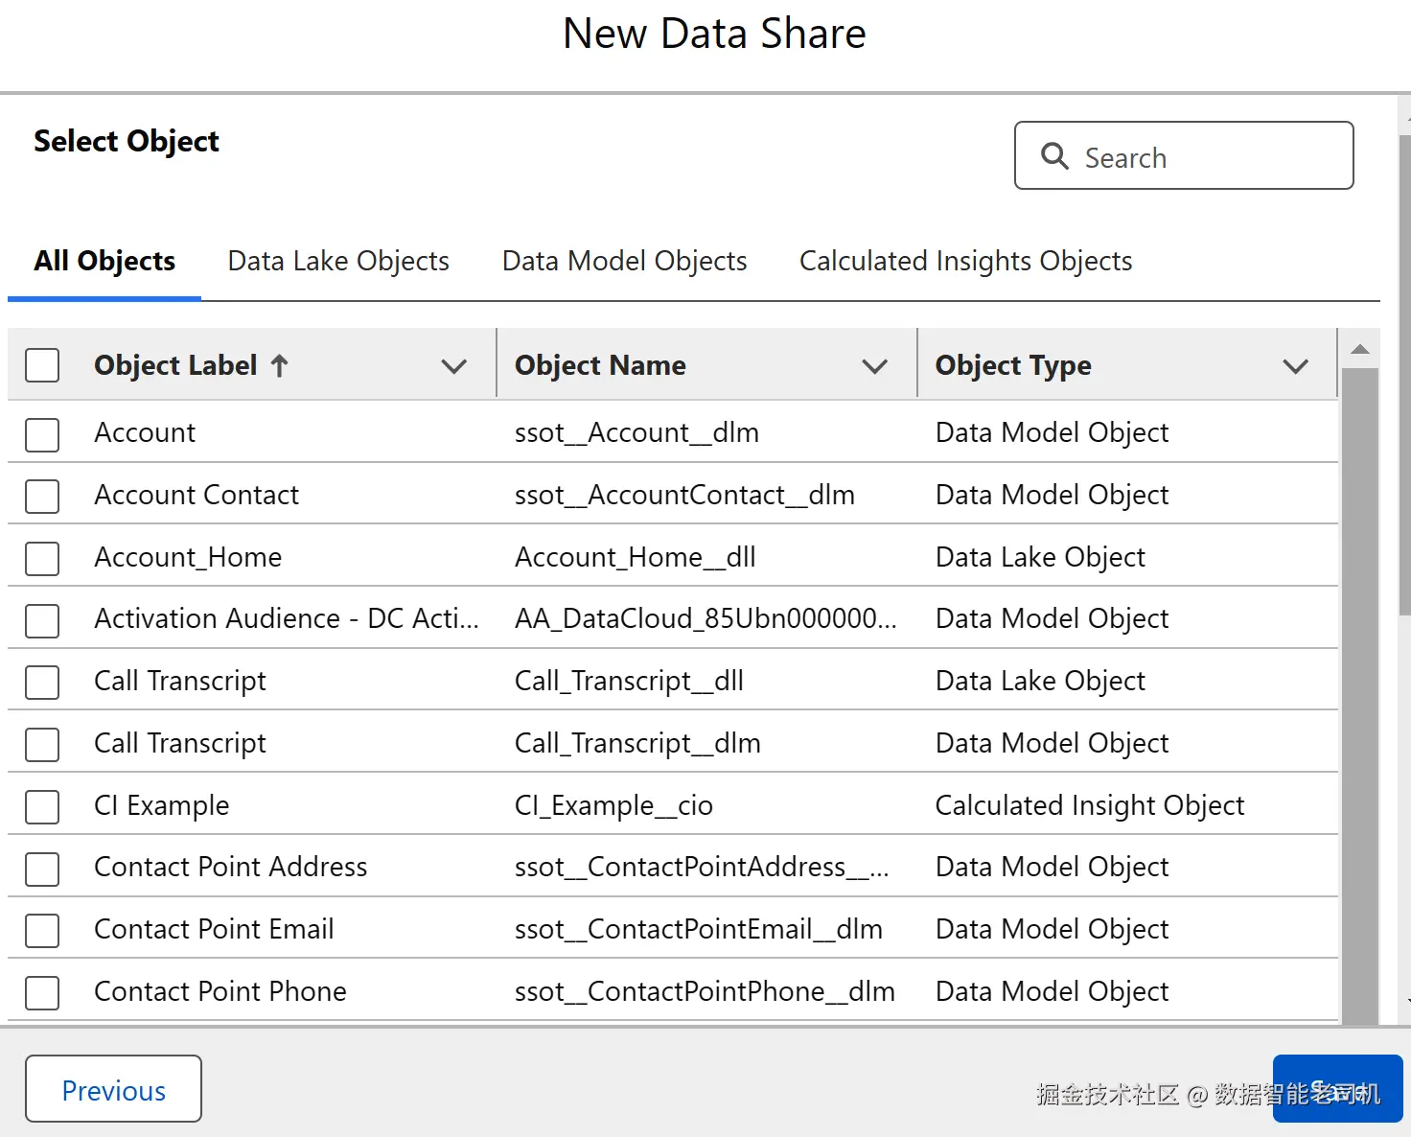Check the Account row checkbox
The image size is (1411, 1137).
[42, 434]
